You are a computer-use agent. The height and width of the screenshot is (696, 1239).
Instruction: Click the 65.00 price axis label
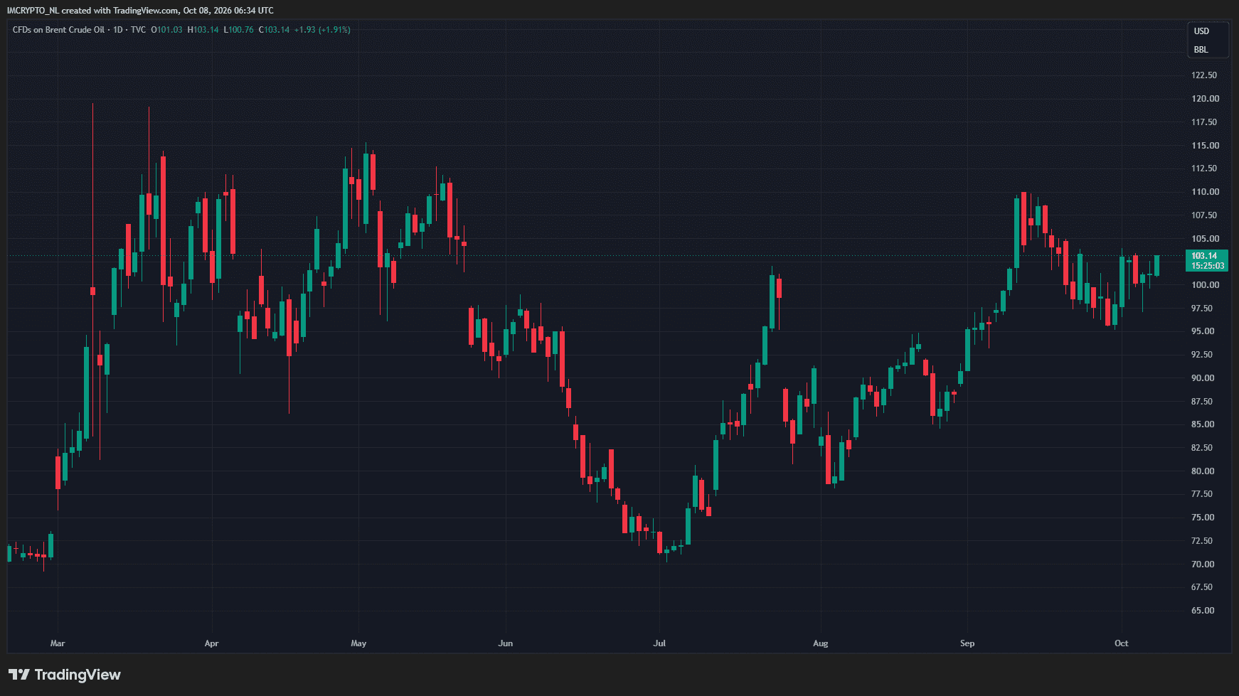coord(1203,611)
